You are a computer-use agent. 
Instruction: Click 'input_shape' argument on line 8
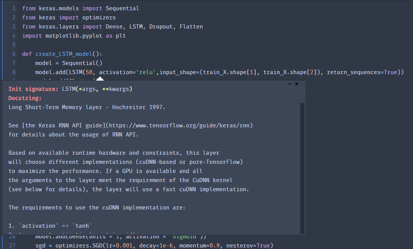click(178, 72)
